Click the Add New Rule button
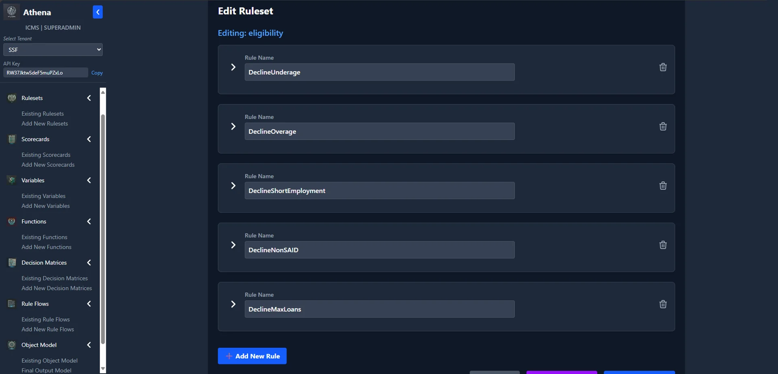 tap(252, 356)
